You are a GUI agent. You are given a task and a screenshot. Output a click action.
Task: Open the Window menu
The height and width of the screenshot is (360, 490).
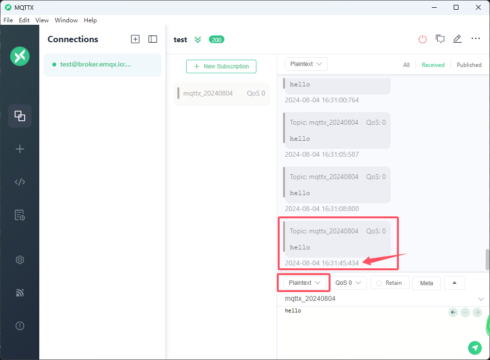66,20
